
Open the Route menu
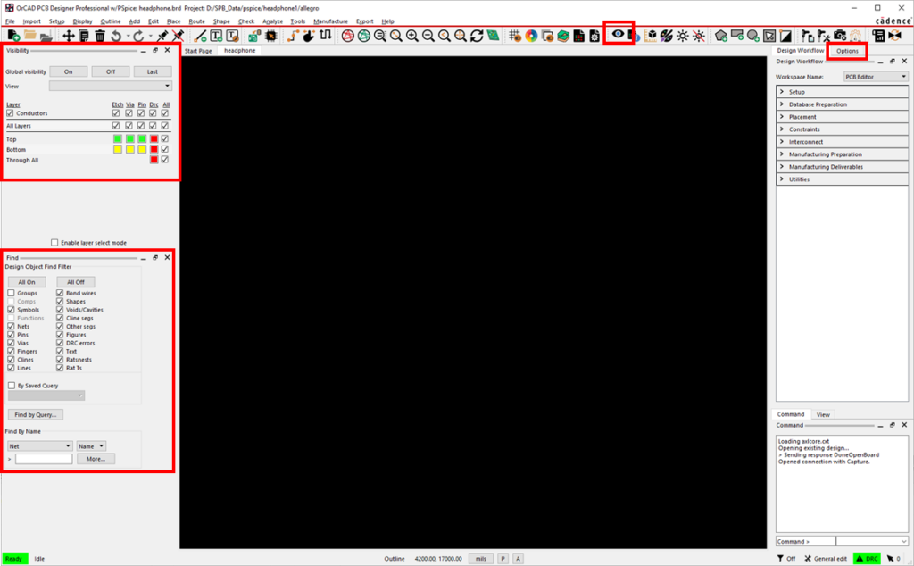198,21
